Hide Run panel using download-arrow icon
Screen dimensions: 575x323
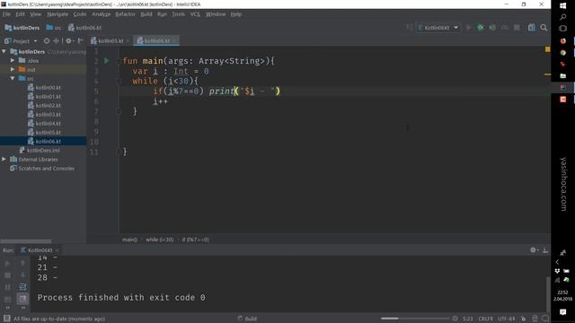tap(545, 250)
